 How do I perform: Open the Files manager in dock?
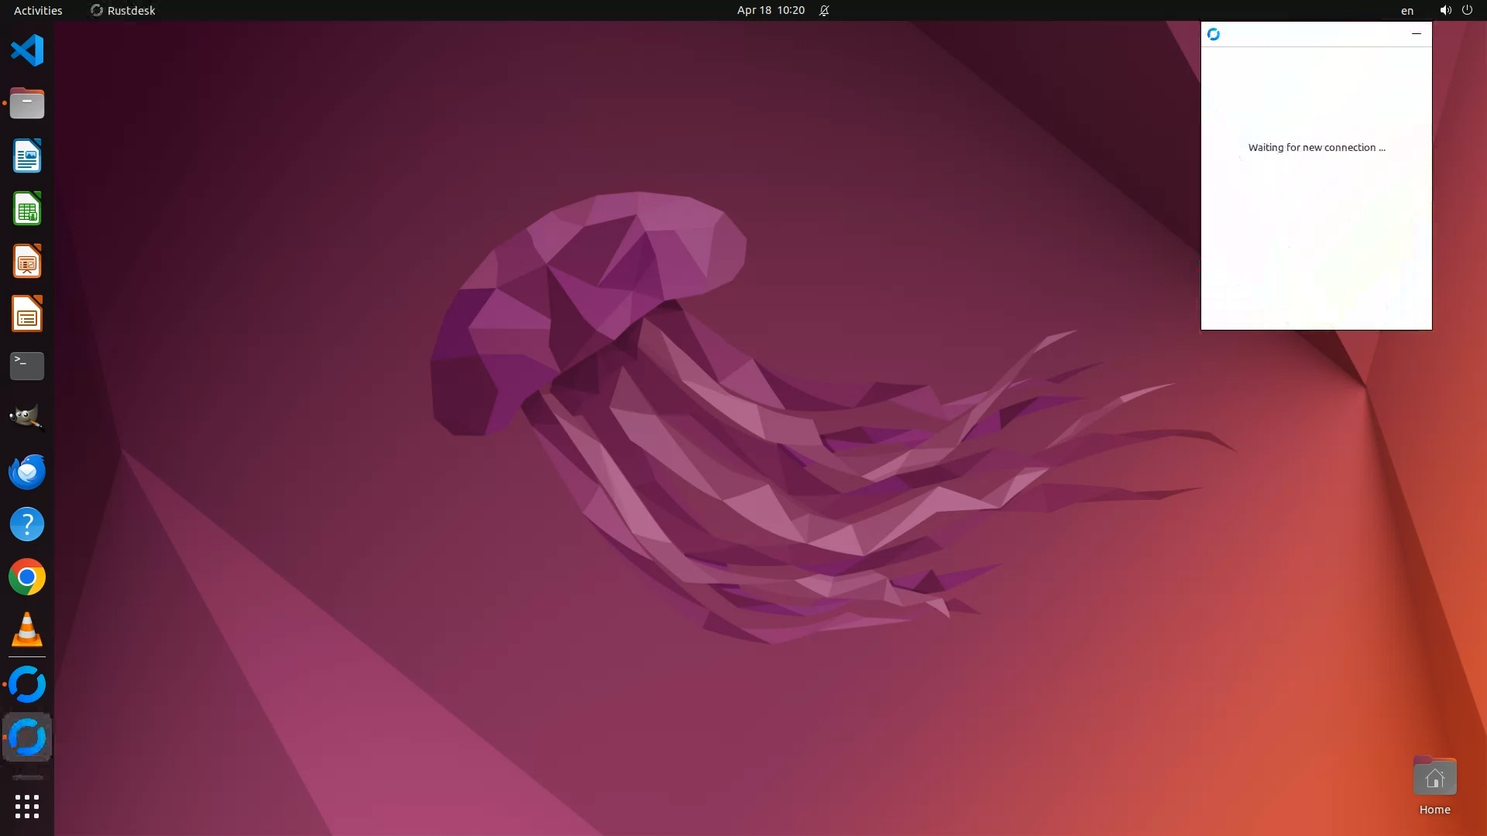27,103
